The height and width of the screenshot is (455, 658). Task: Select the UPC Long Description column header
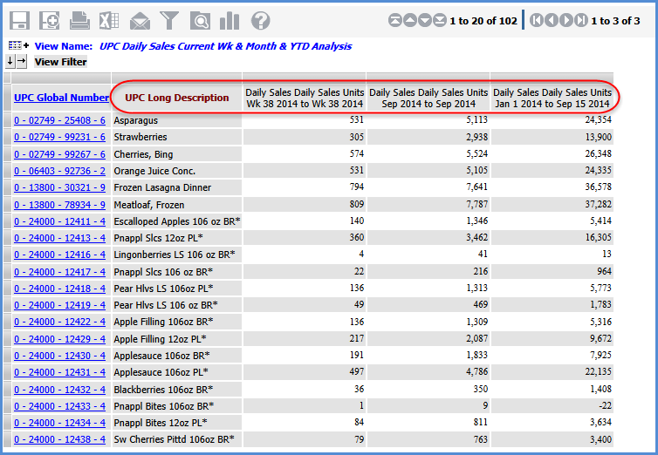pyautogui.click(x=177, y=98)
